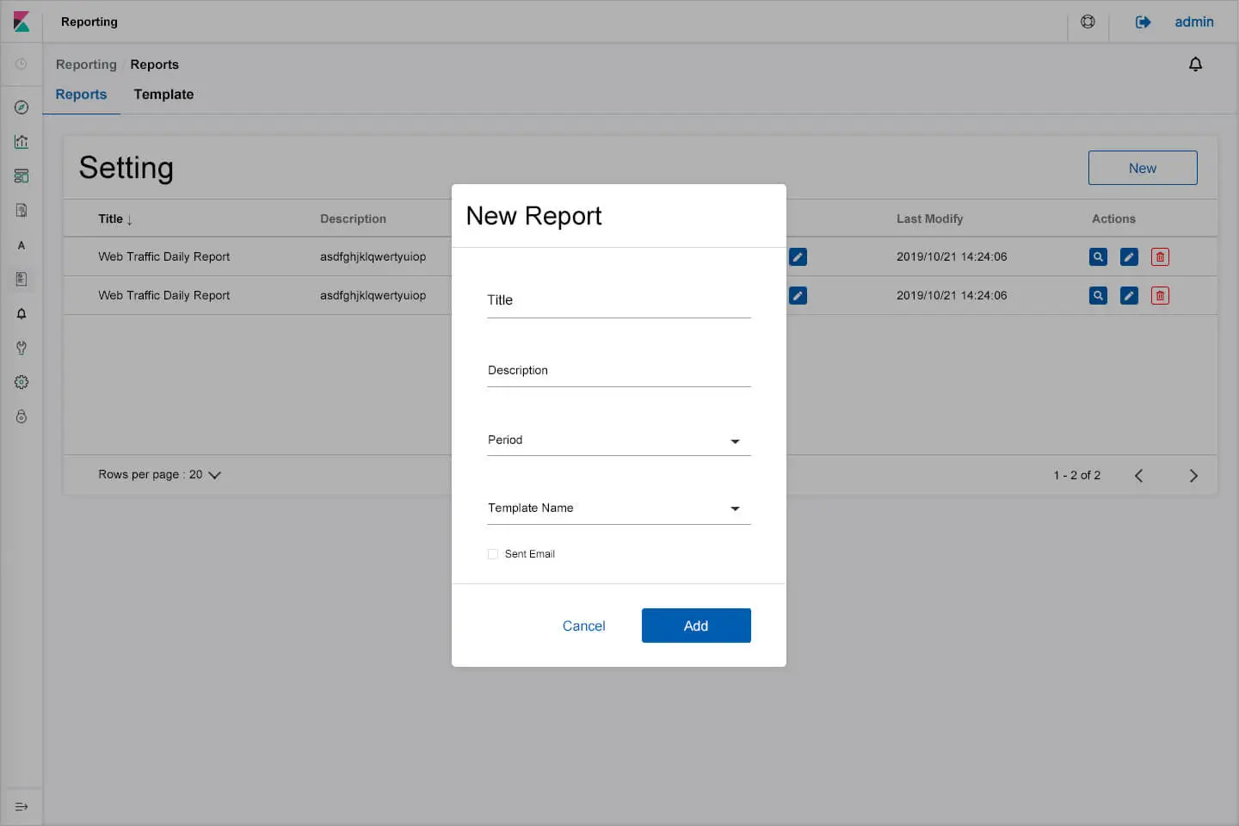Change the Rows per page dropdown
Image resolution: width=1239 pixels, height=826 pixels.
coord(160,475)
